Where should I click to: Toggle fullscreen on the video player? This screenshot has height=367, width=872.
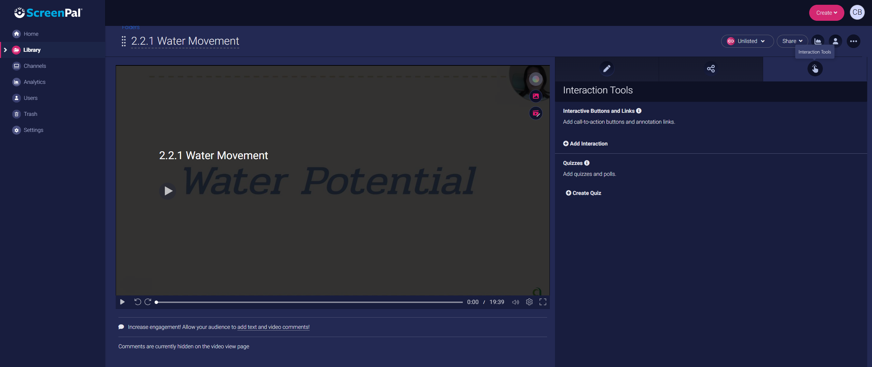(543, 302)
